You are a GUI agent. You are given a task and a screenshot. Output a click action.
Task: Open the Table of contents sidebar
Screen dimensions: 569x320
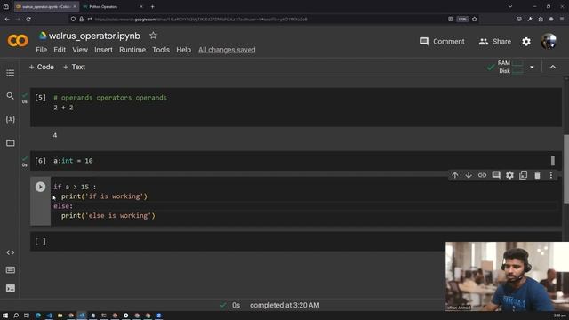point(10,73)
